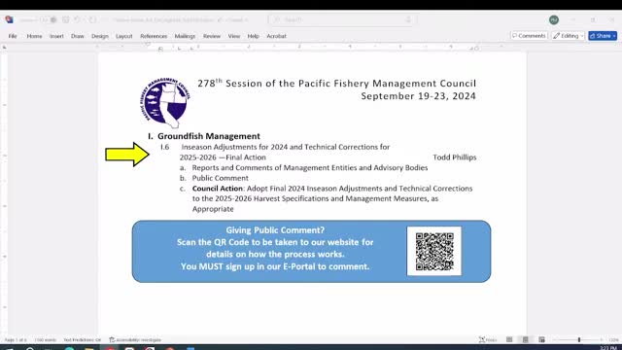Select the Print Layout view icon
The height and width of the screenshot is (350, 622).
(x=525, y=339)
